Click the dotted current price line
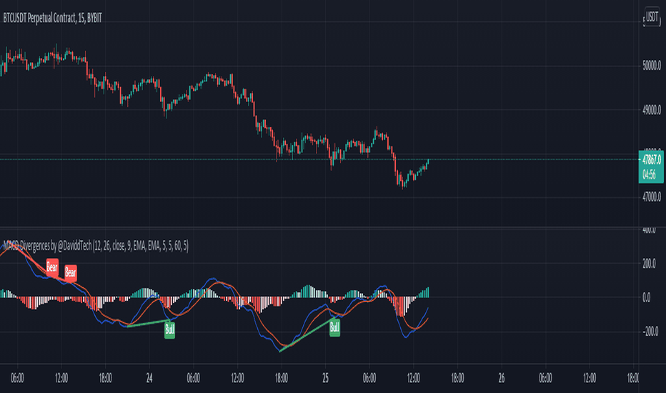The height and width of the screenshot is (393, 666). 319,159
